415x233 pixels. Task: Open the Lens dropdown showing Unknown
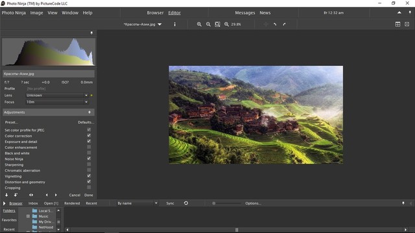click(57, 95)
